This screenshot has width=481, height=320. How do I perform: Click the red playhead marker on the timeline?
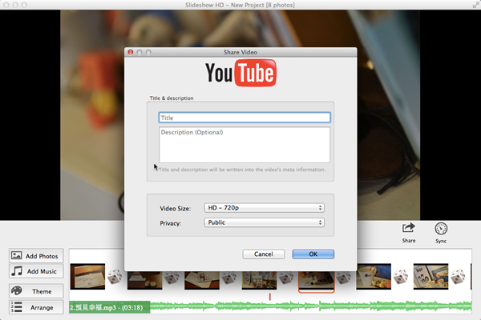coord(270,297)
